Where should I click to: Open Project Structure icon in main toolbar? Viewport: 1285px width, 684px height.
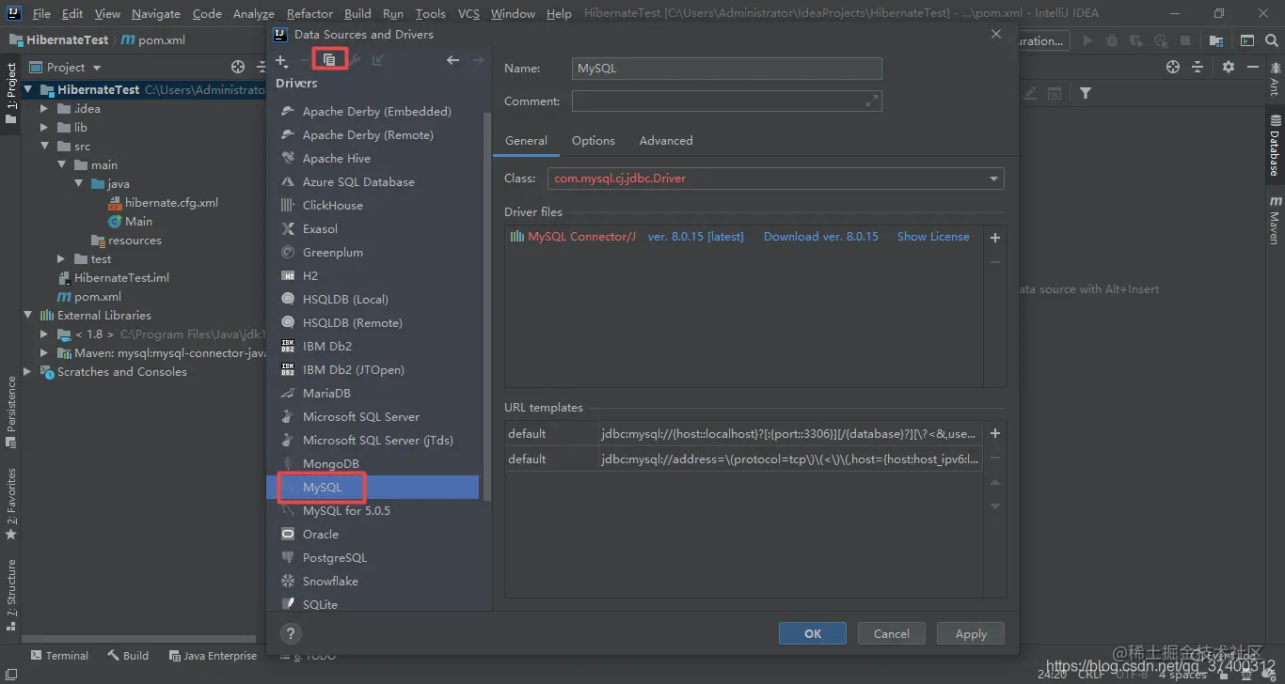pos(1216,40)
